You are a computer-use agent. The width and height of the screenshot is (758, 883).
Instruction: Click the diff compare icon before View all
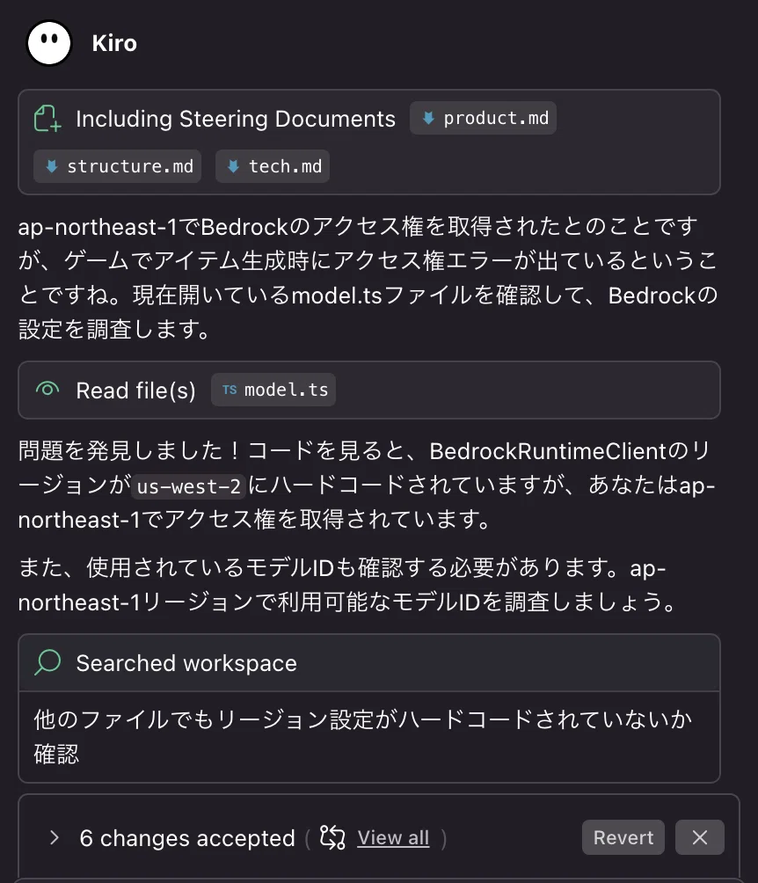[332, 837]
